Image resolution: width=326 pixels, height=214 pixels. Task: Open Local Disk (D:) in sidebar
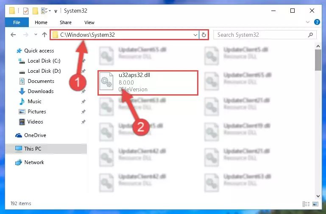click(44, 71)
